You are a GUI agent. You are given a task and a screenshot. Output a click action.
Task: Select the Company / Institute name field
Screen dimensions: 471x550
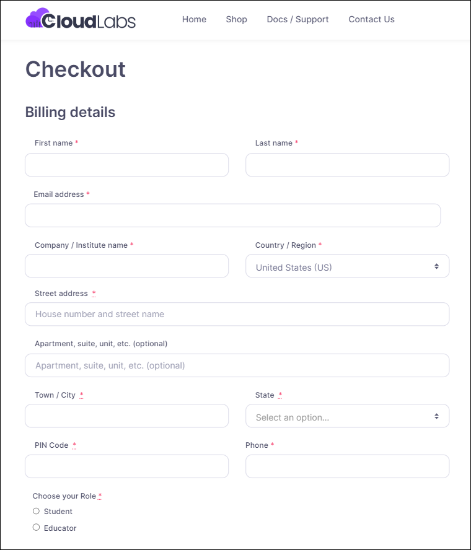pyautogui.click(x=126, y=266)
